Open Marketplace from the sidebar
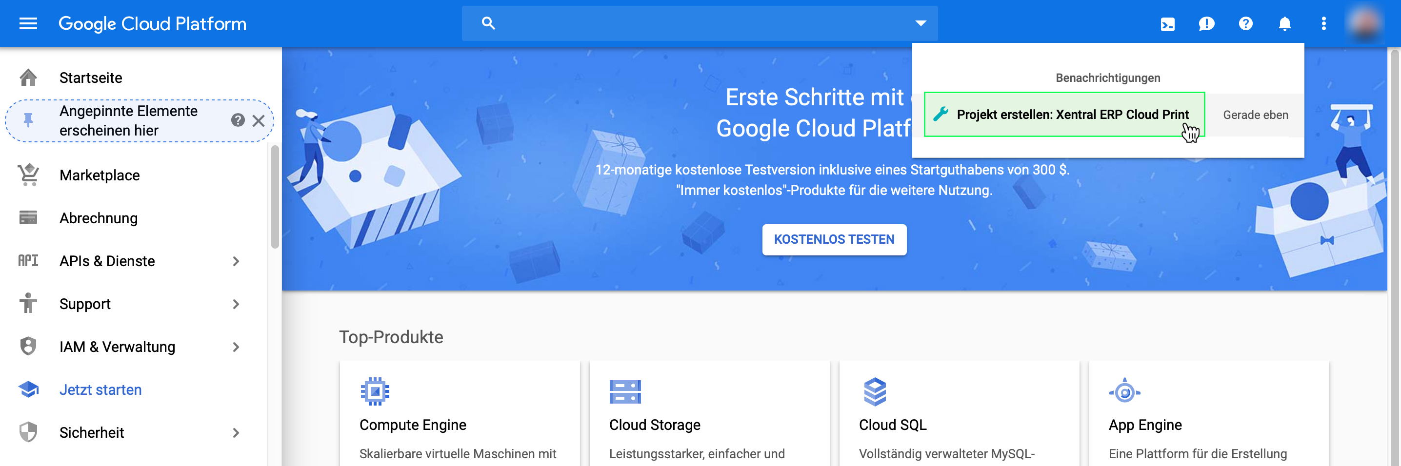The width and height of the screenshot is (1401, 466). tap(100, 175)
